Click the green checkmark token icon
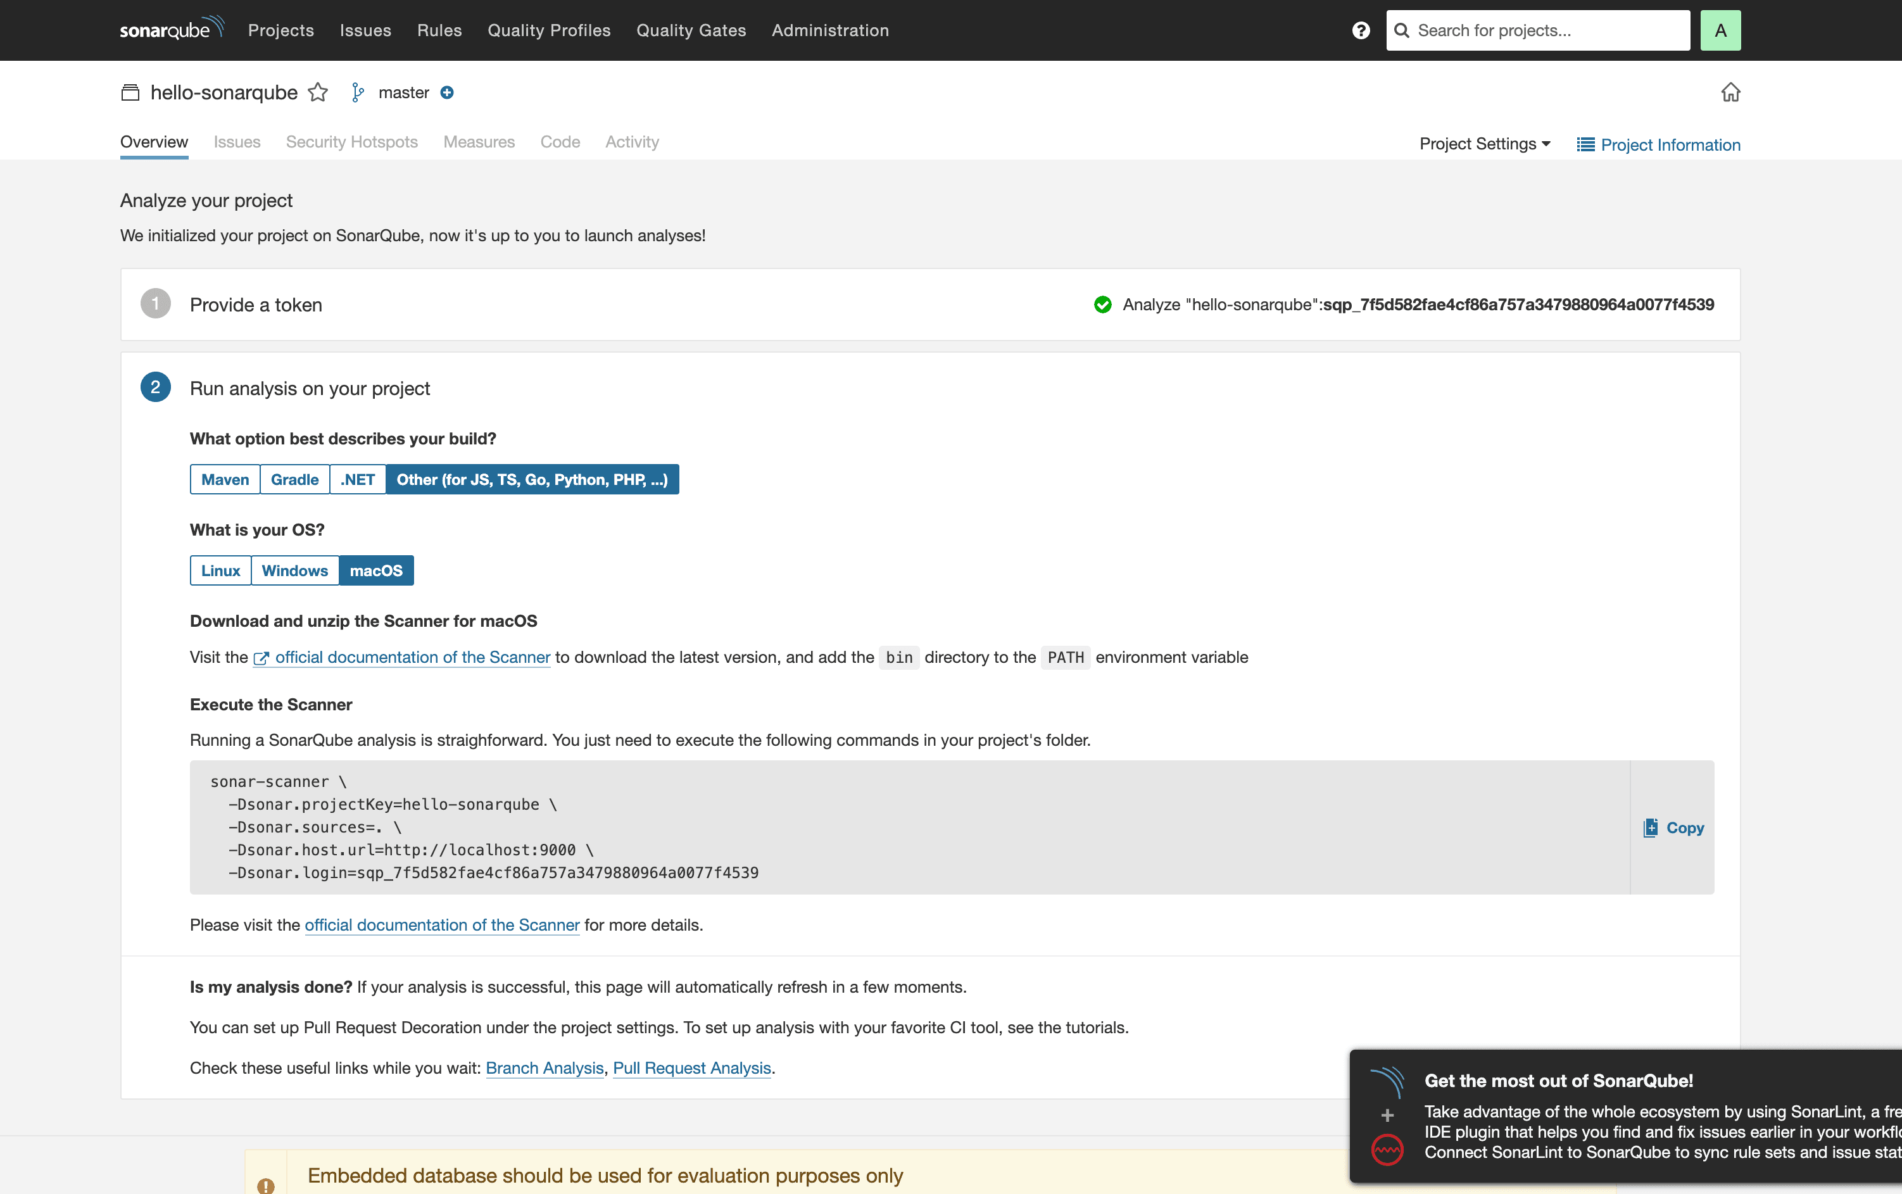Screen dimensions: 1902x1194 pos(1102,305)
